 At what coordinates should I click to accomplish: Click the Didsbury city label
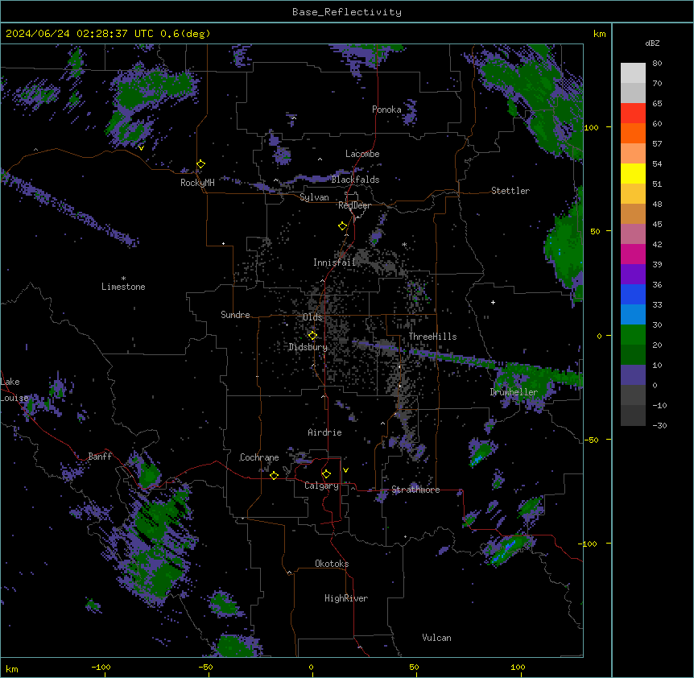point(308,347)
